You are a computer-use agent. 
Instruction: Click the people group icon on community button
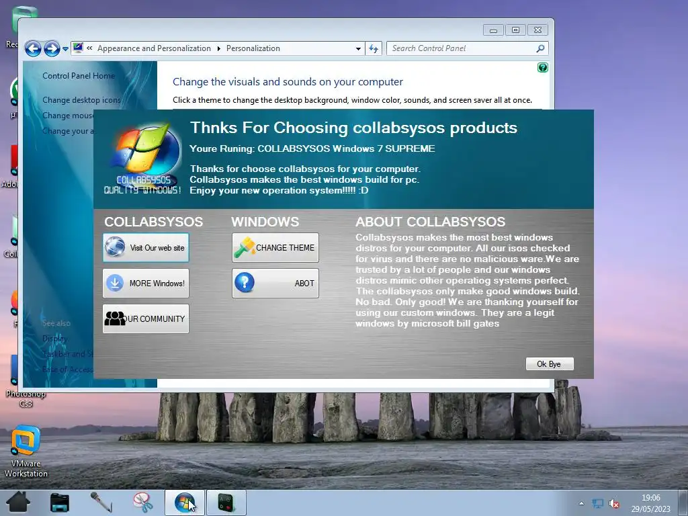point(115,318)
